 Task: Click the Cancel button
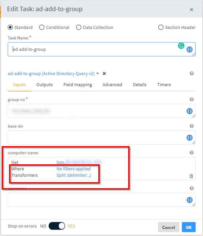[168, 227]
